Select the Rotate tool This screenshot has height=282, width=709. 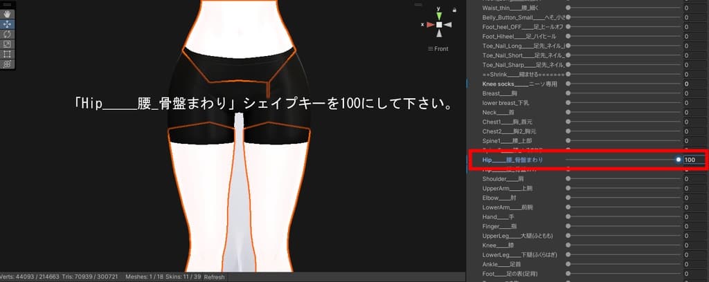7,35
